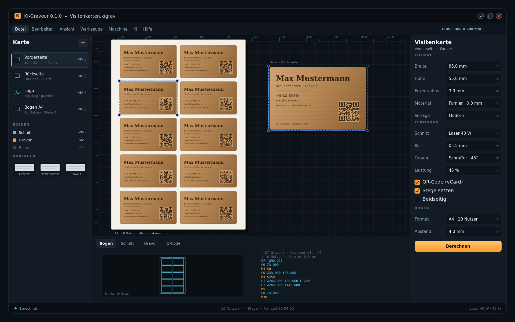Viewport: 515px width, 322px height.
Task: Switch to the G-Code tab
Action: [x=173, y=243]
